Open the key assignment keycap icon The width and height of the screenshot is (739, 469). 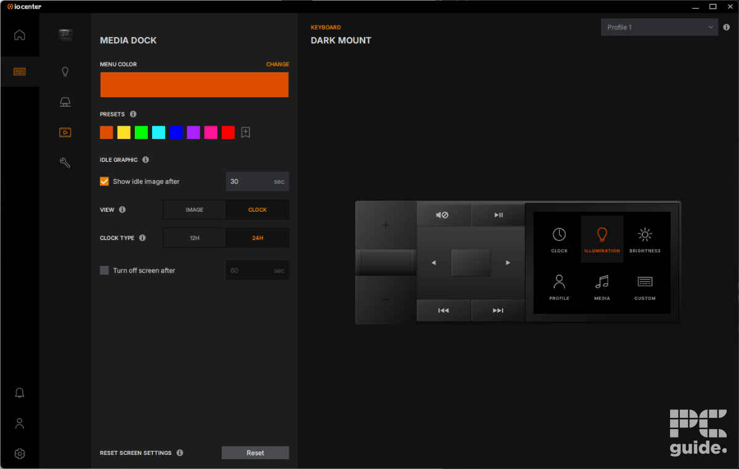point(65,102)
